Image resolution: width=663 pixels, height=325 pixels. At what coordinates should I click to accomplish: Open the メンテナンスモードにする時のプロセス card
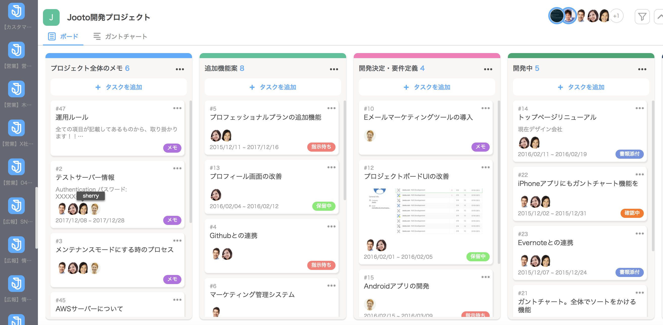click(x=118, y=260)
